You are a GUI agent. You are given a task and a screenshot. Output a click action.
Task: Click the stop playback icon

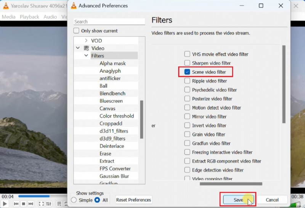[x=23, y=204]
